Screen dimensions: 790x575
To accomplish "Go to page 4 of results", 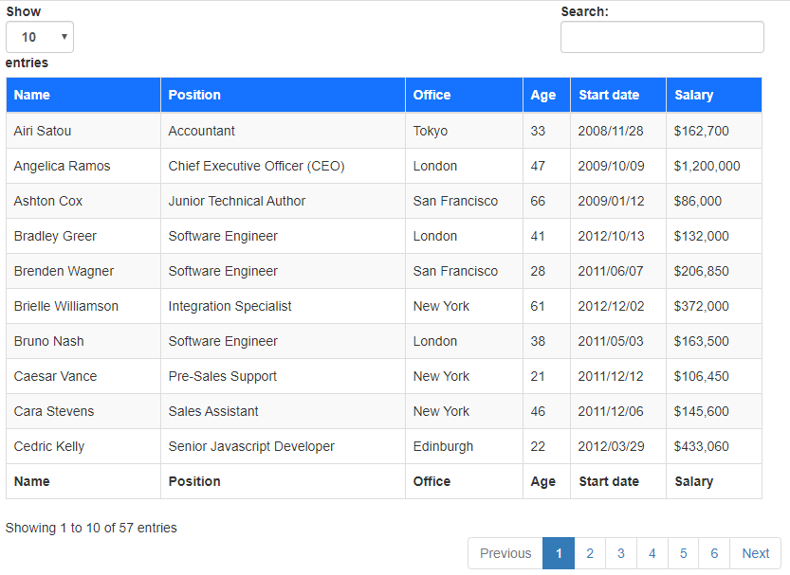I will (x=652, y=553).
